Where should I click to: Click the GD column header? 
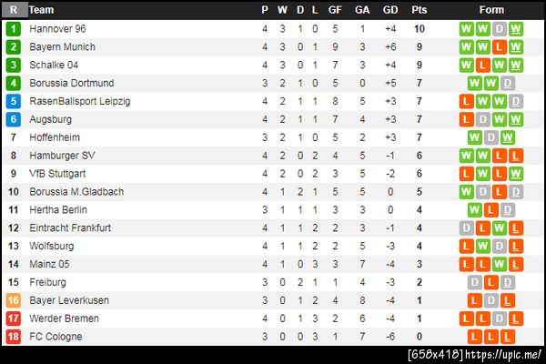click(x=390, y=10)
